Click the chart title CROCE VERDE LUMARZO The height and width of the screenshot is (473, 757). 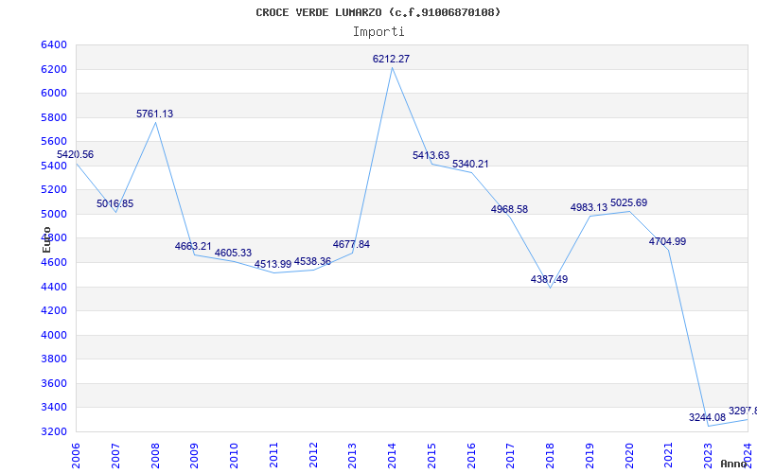(x=378, y=12)
